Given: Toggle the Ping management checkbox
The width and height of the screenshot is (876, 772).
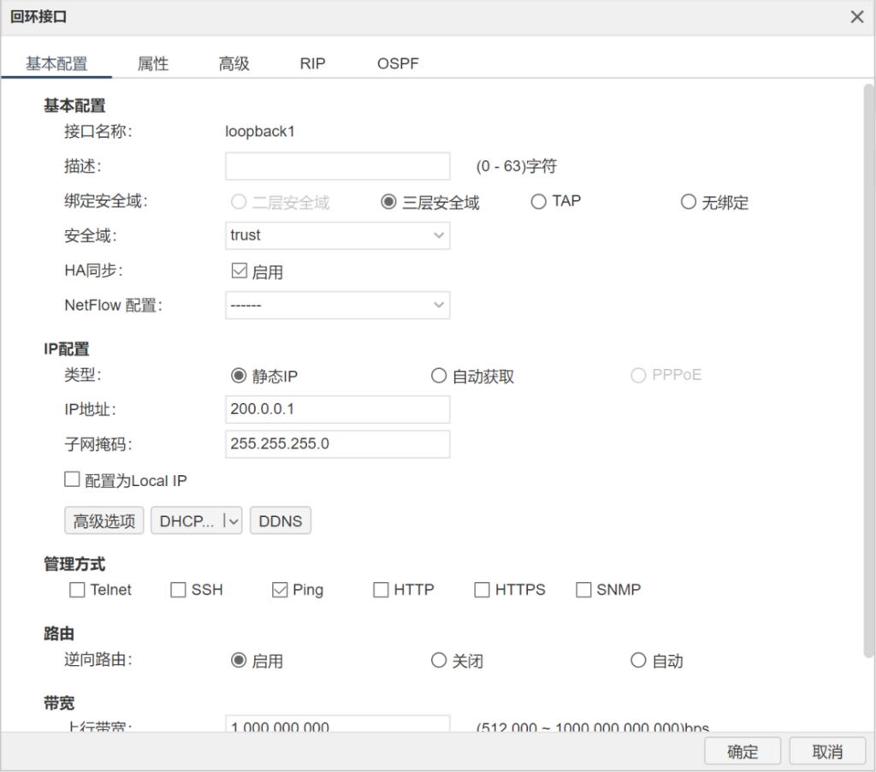Looking at the screenshot, I should pyautogui.click(x=280, y=590).
